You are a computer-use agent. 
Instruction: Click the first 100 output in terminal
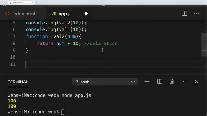coord(12,101)
